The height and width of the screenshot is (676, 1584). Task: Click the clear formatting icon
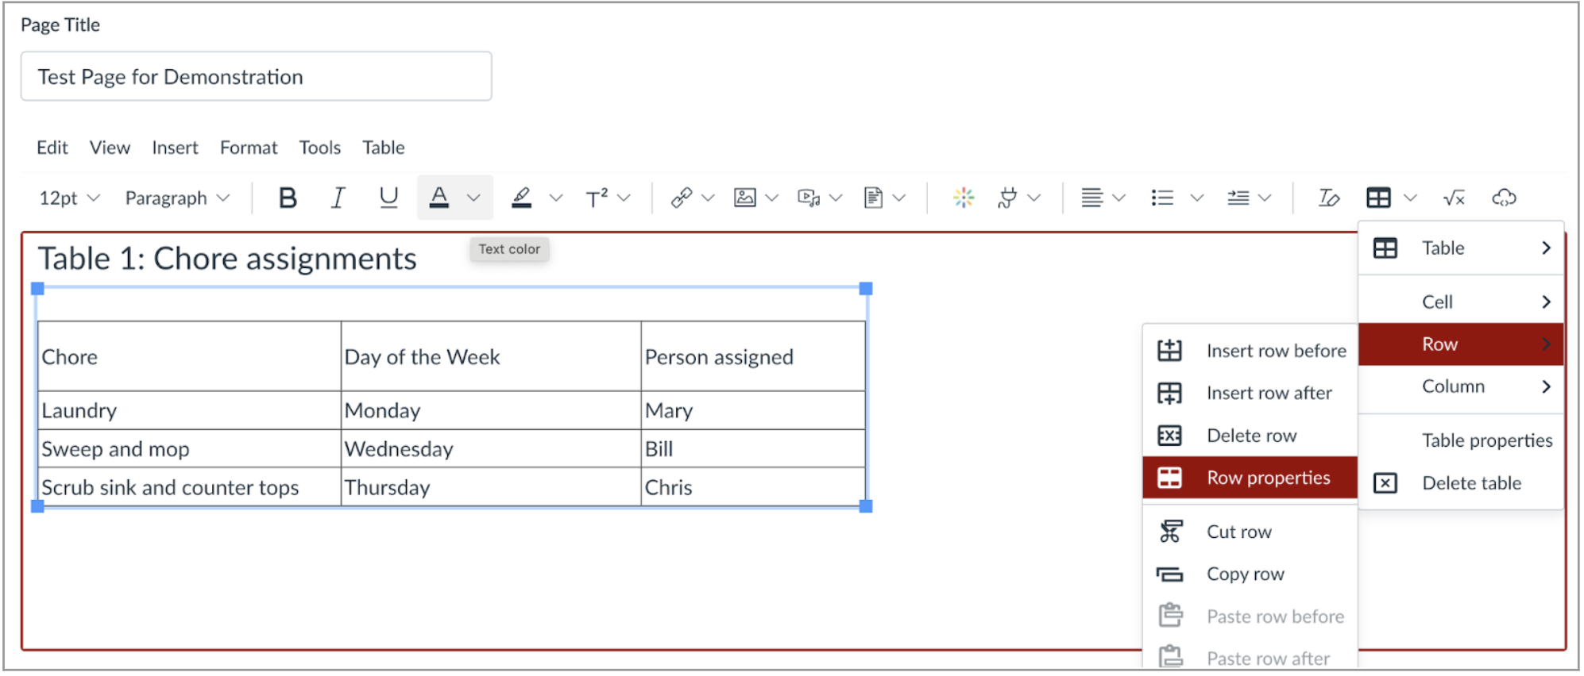pos(1328,198)
